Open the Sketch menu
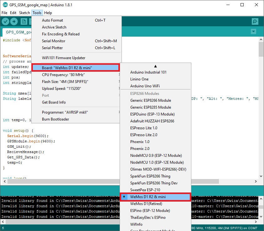Viewport: 264px width, 231px height. coord(24,13)
